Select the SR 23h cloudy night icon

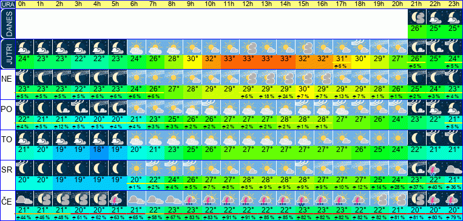[x=453, y=168]
